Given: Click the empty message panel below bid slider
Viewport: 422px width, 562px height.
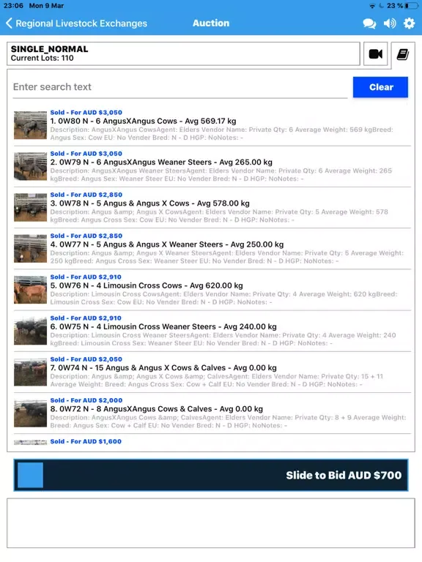Looking at the screenshot, I should click(211, 523).
